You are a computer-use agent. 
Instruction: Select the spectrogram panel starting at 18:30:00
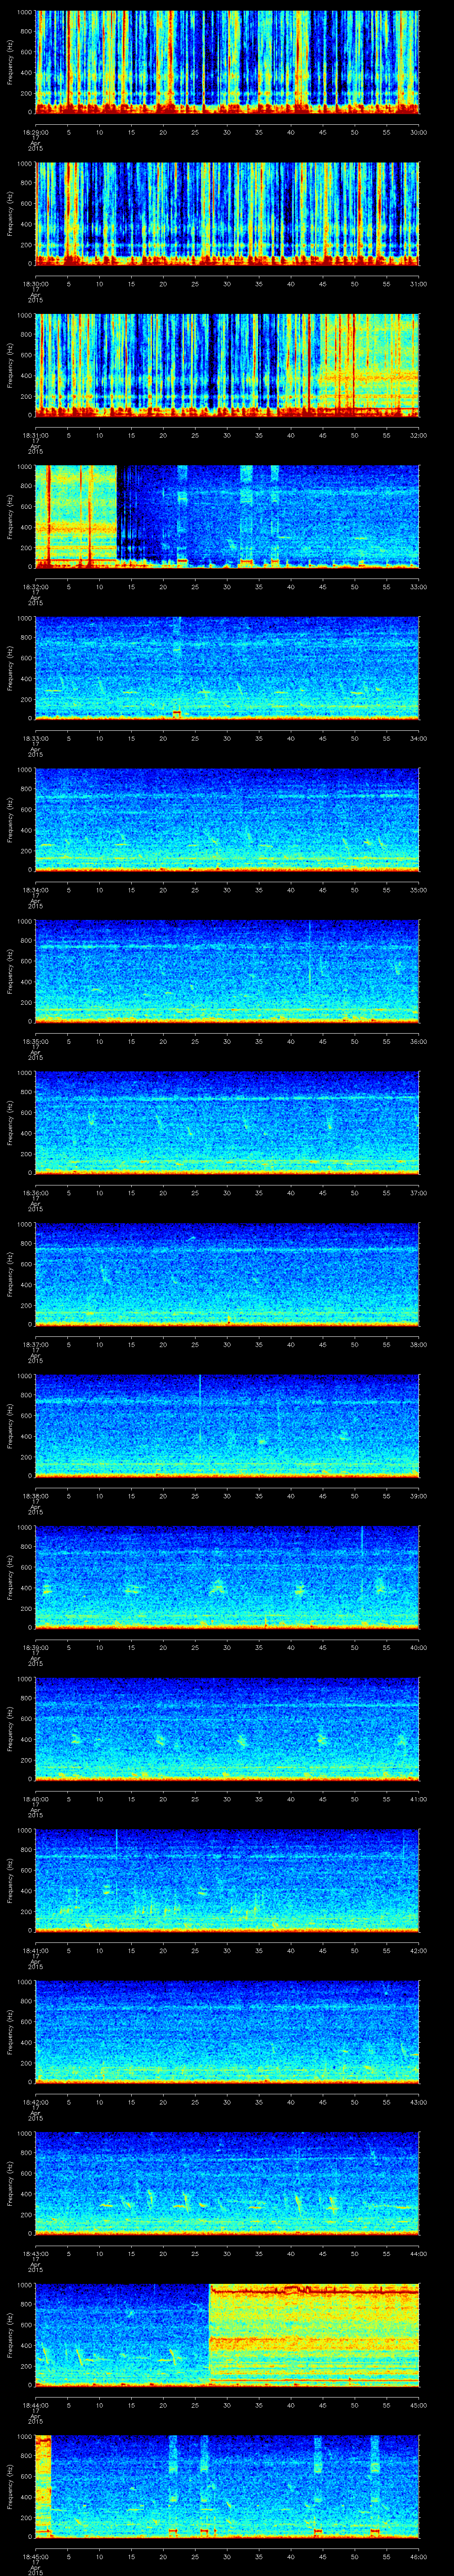227,213
